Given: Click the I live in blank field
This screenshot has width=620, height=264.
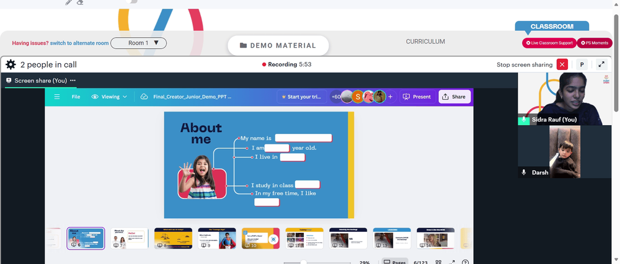Looking at the screenshot, I should 293,157.
